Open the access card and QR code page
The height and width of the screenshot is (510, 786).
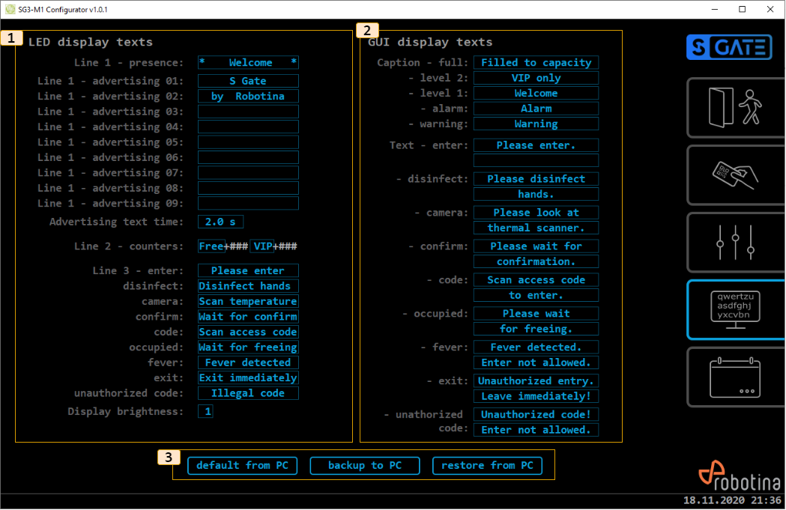click(x=735, y=175)
